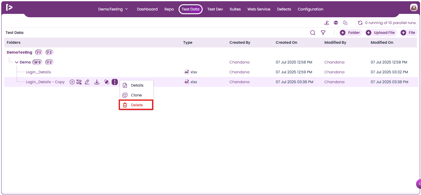This screenshot has height=195, width=421.
Task: Navigate to the Suites tab
Action: [x=235, y=9]
